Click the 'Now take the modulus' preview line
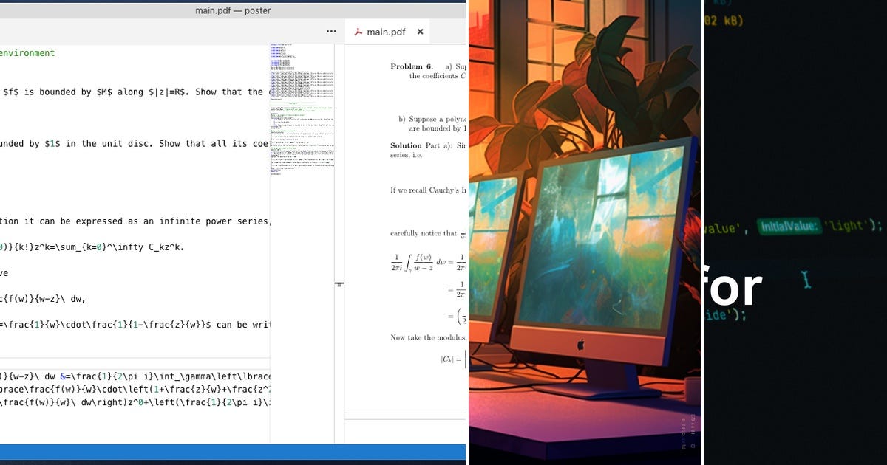 [427, 337]
